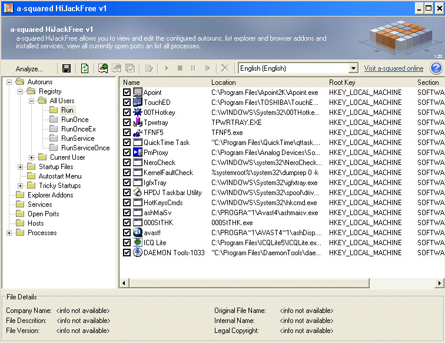Expand the Tricky Startups tree node

pos(20,186)
